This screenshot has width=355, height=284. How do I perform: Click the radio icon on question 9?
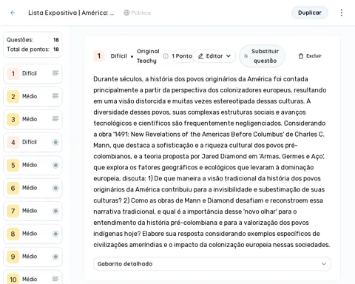coord(55,257)
